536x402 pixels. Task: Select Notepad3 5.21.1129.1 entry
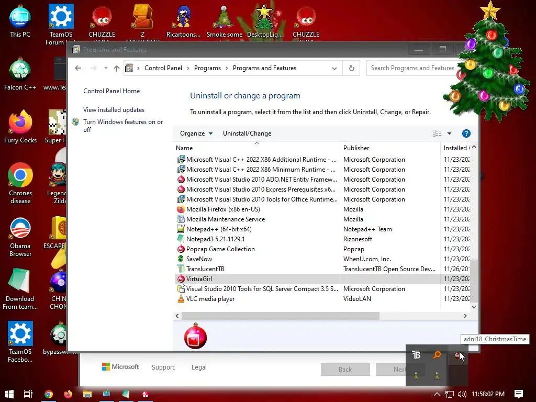point(322,239)
